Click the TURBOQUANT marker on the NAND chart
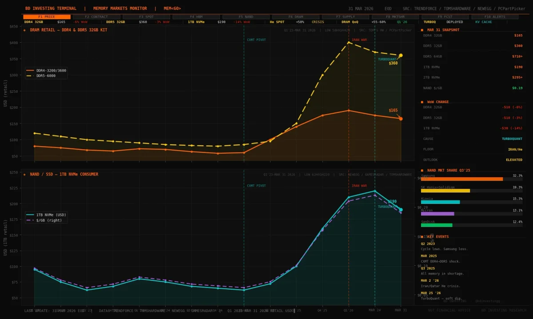This screenshot has height=319, width=533. coord(387,207)
